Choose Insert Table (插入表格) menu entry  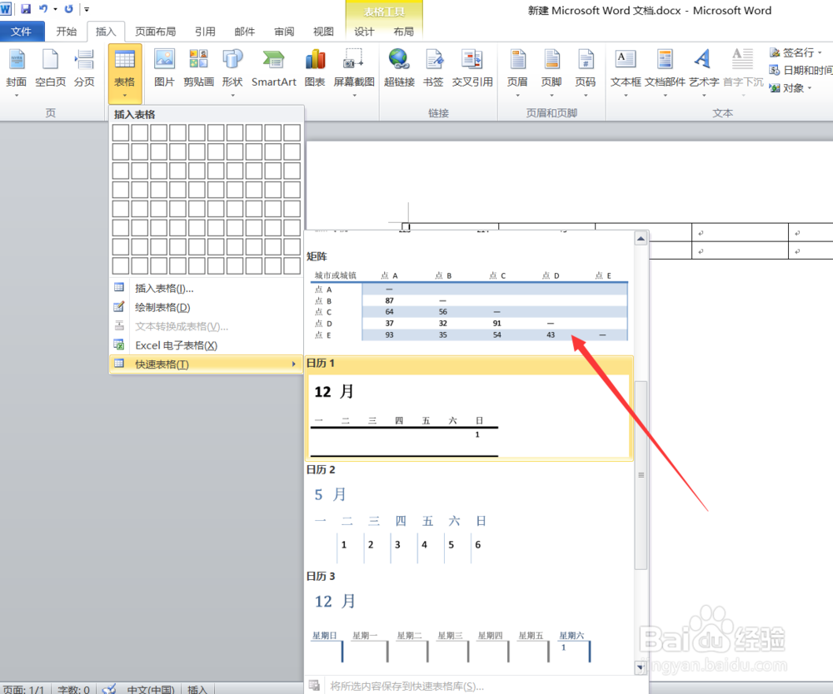(206, 288)
